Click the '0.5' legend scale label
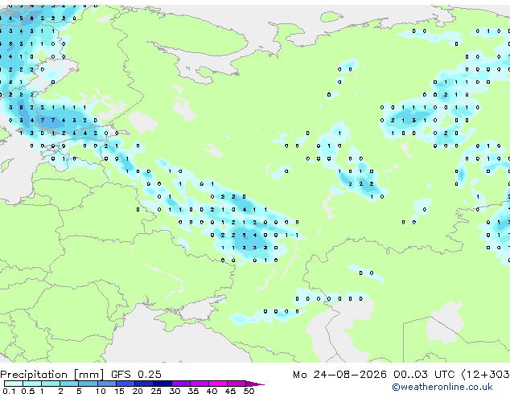 (x=28, y=391)
